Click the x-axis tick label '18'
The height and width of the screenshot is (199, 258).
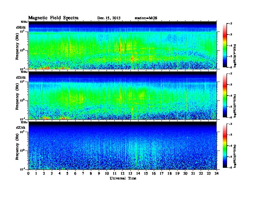(x=169, y=173)
